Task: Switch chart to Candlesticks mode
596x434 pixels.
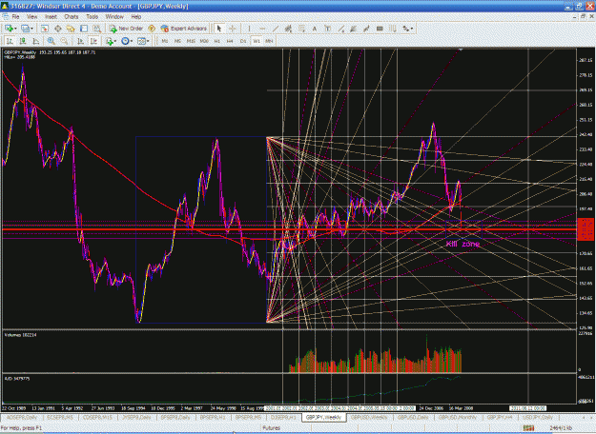Action: 23,41
